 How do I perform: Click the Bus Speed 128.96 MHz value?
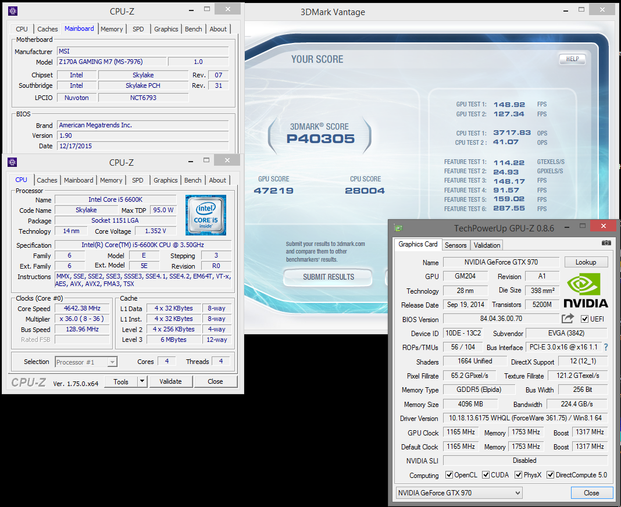click(x=83, y=329)
